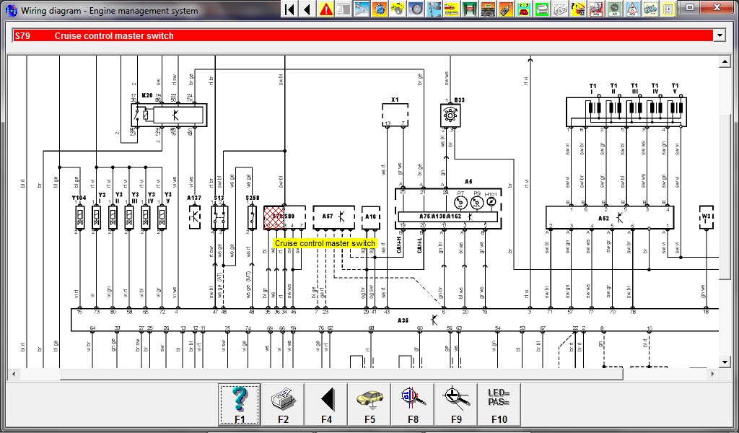739x433 pixels.
Task: Click the vehicle lift icon in top toolbar
Action: pos(471,9)
